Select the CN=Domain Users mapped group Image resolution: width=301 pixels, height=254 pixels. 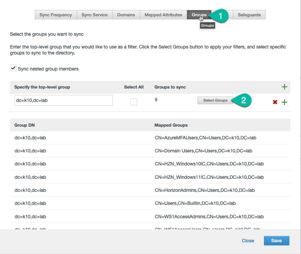tap(204, 151)
